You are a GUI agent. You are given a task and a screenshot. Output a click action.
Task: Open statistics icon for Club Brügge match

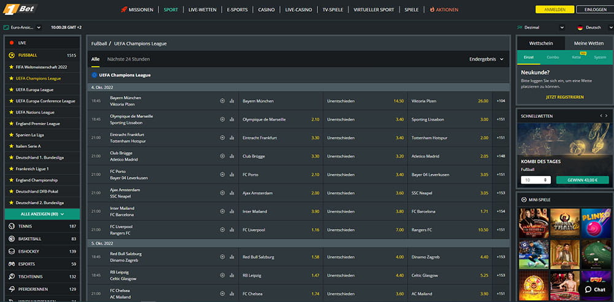232,157
